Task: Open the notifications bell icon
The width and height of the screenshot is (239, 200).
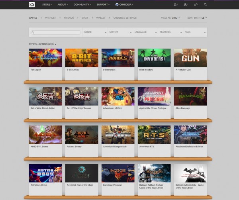Action: [175, 4]
